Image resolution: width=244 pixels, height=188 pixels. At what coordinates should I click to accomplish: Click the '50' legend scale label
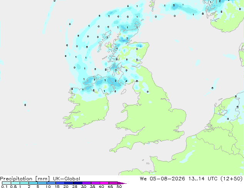click(x=119, y=186)
